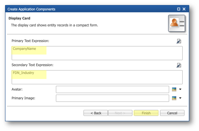This screenshot has width=199, height=131.
Task: Open expression editor for Primary Text Expression
Action: pyautogui.click(x=179, y=41)
